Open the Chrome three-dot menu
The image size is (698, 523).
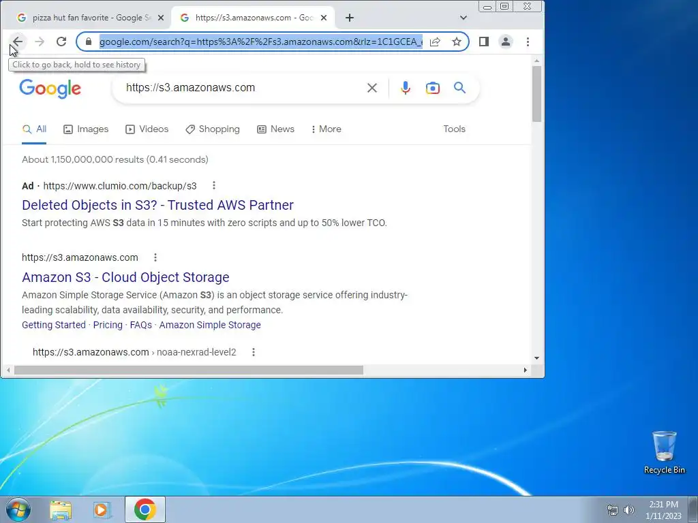(x=528, y=42)
